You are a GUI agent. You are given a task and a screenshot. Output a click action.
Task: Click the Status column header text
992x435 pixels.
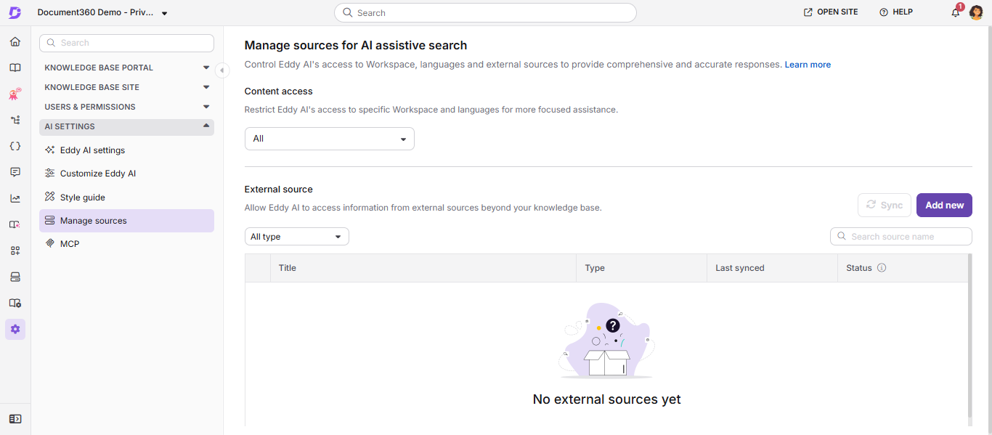859,268
